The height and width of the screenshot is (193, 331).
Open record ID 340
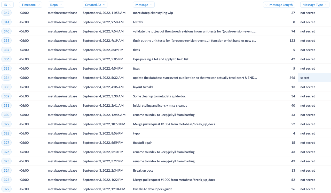coord(6,31)
